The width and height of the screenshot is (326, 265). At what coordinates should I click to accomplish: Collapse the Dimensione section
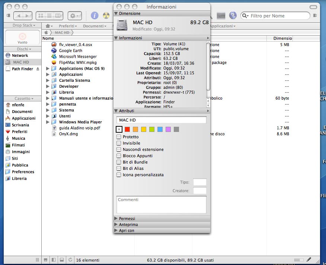(x=116, y=13)
